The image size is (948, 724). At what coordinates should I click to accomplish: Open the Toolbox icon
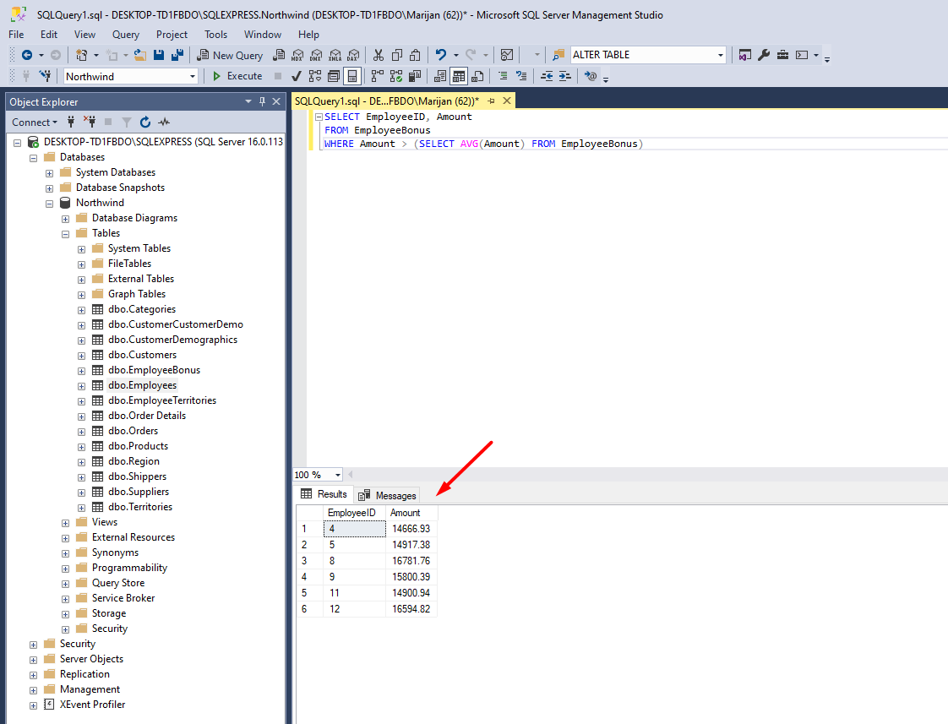[782, 55]
